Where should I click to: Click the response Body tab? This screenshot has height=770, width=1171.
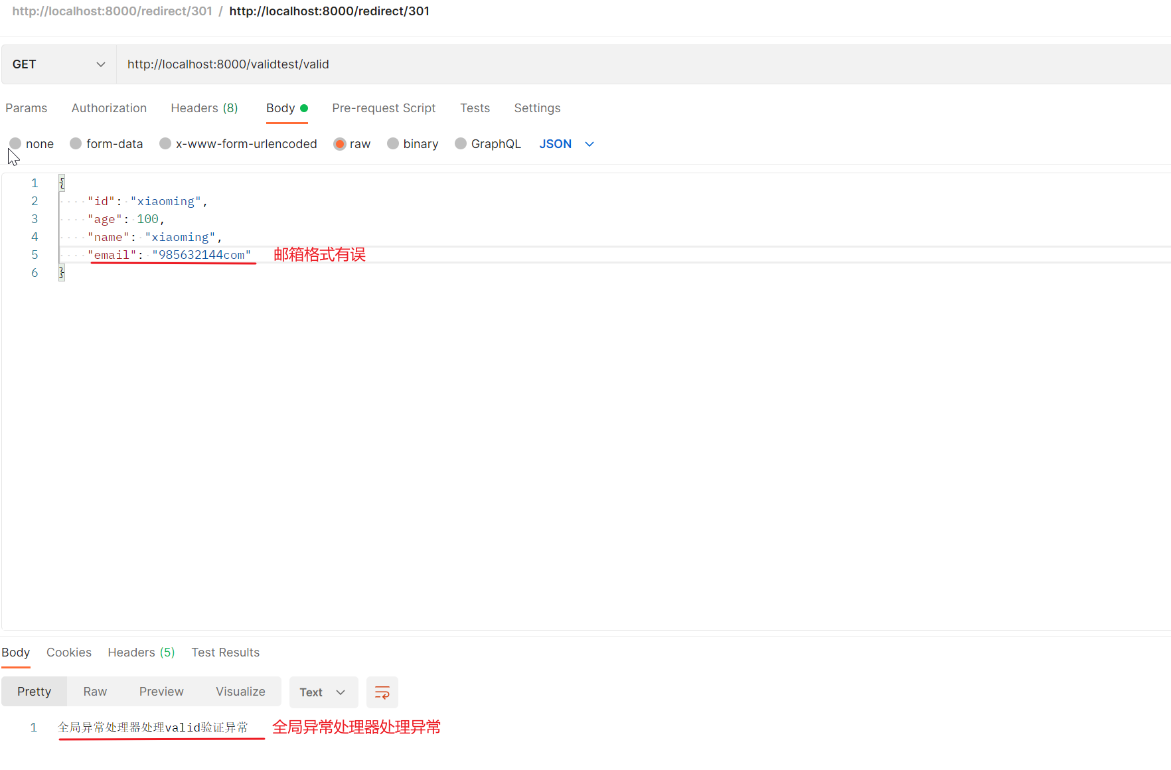16,653
